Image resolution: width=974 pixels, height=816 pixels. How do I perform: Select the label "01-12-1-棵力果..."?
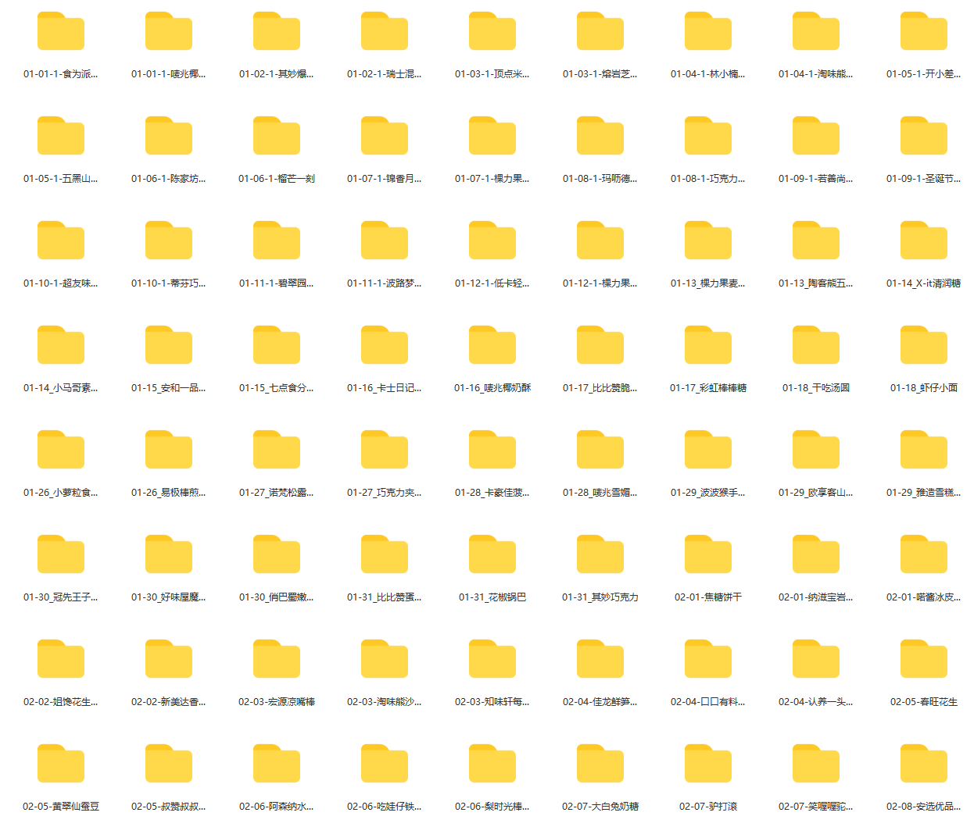600,283
